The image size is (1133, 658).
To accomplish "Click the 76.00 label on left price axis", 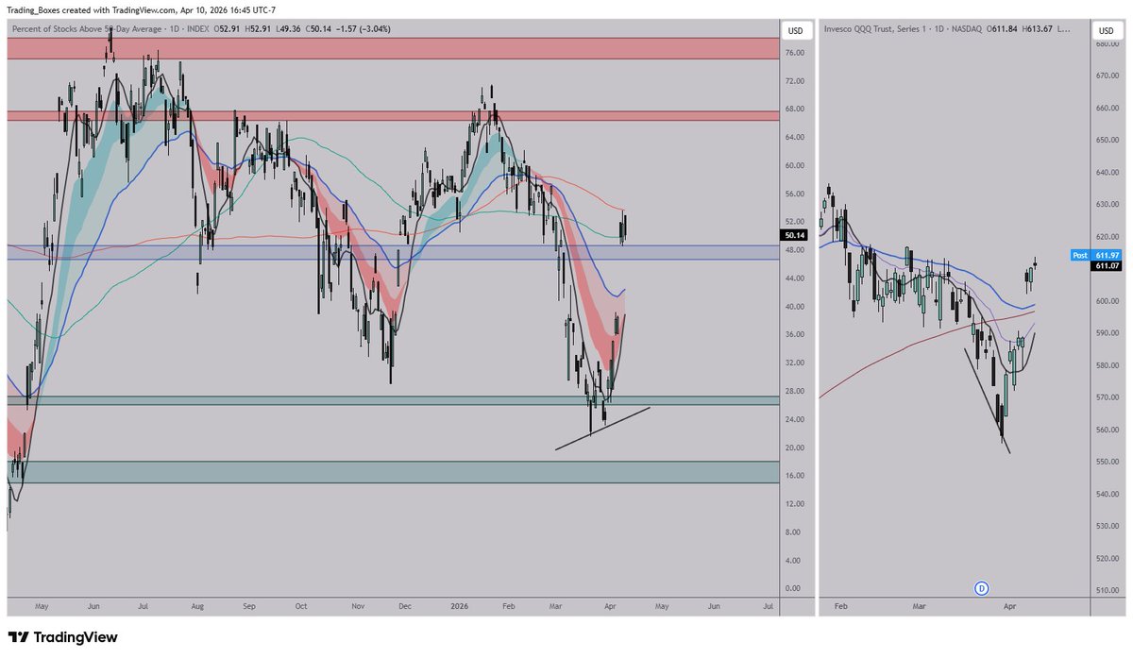I will (795, 53).
